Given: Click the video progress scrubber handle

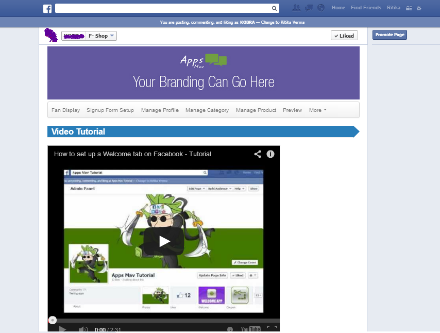Looking at the screenshot, I should [x=53, y=320].
